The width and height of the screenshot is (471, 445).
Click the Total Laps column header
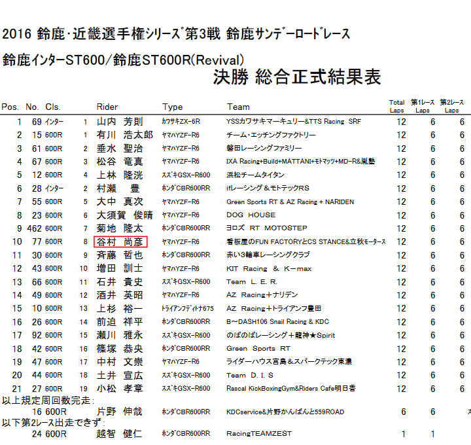point(397,107)
